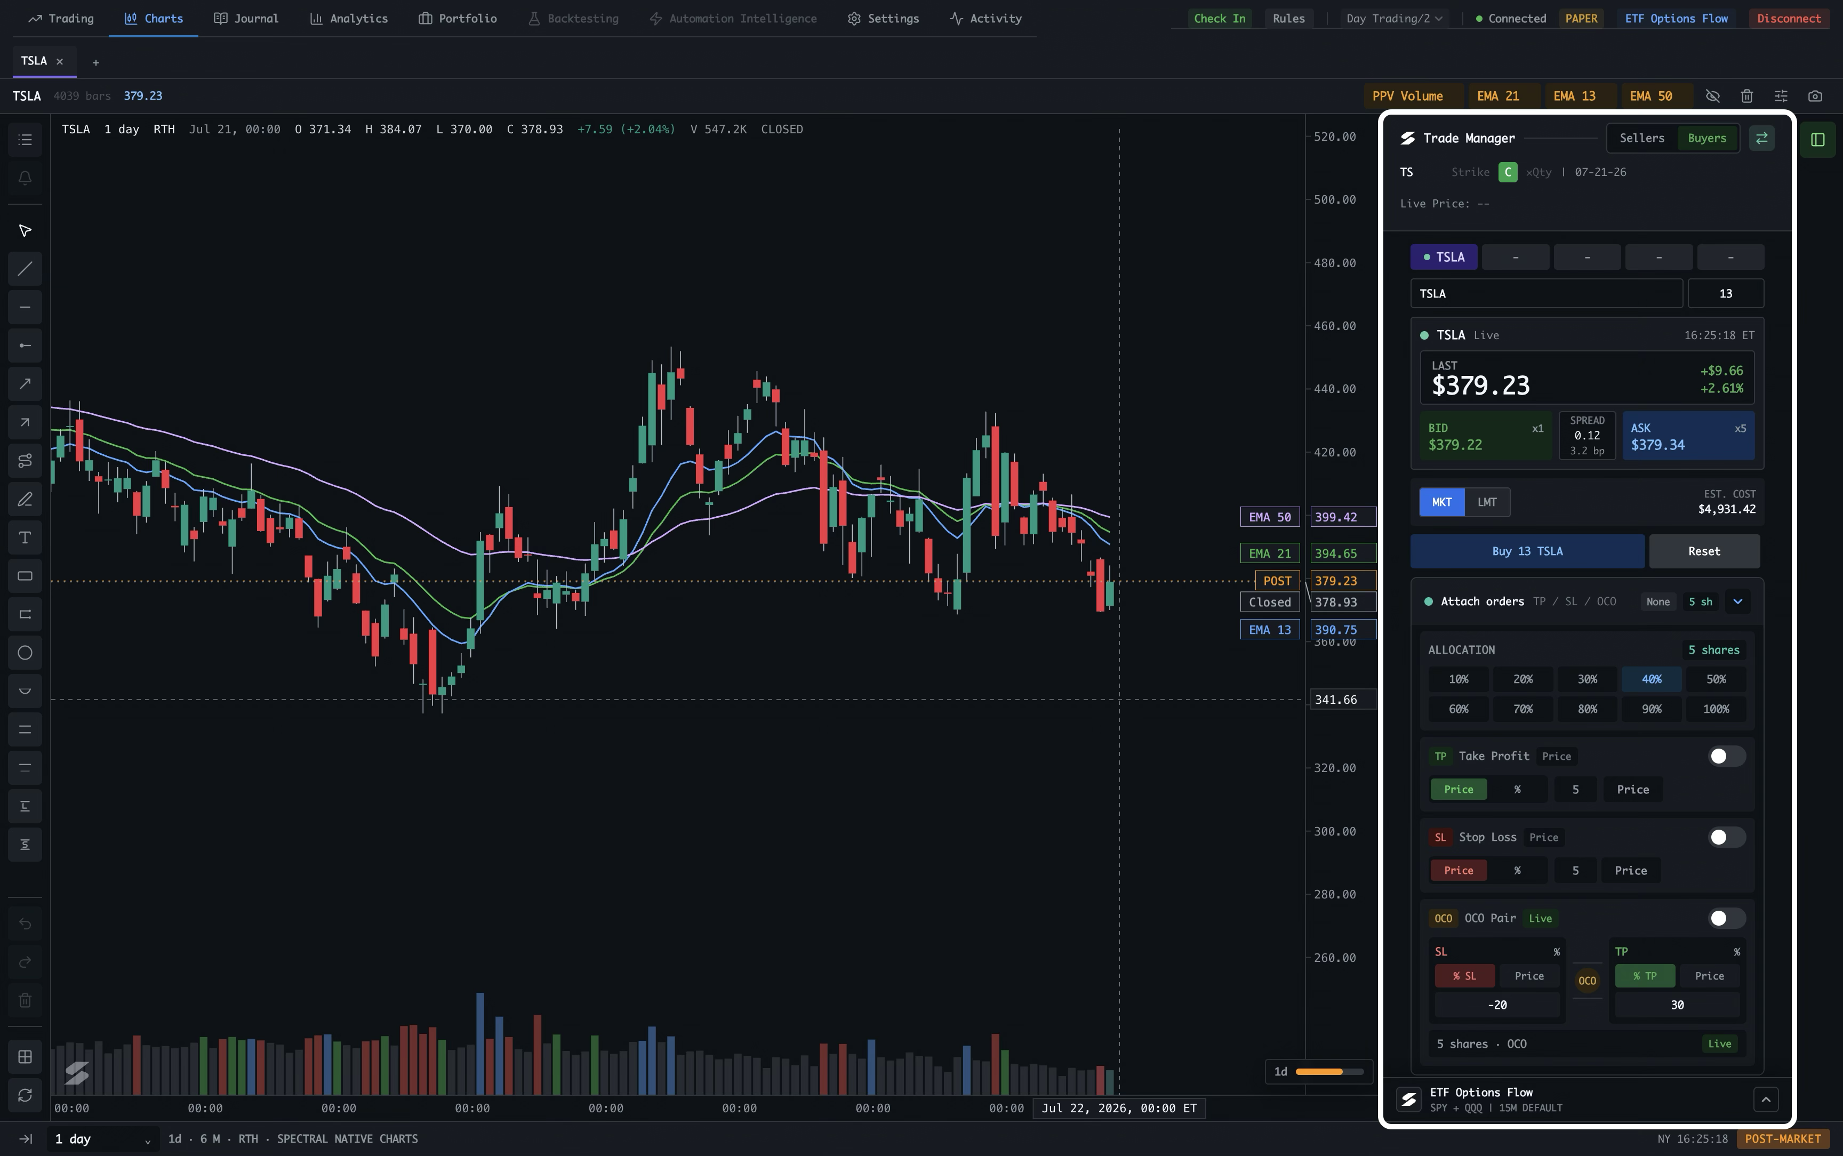The width and height of the screenshot is (1843, 1156).
Task: Select the pencil freehand drawing tool
Action: tap(25, 499)
